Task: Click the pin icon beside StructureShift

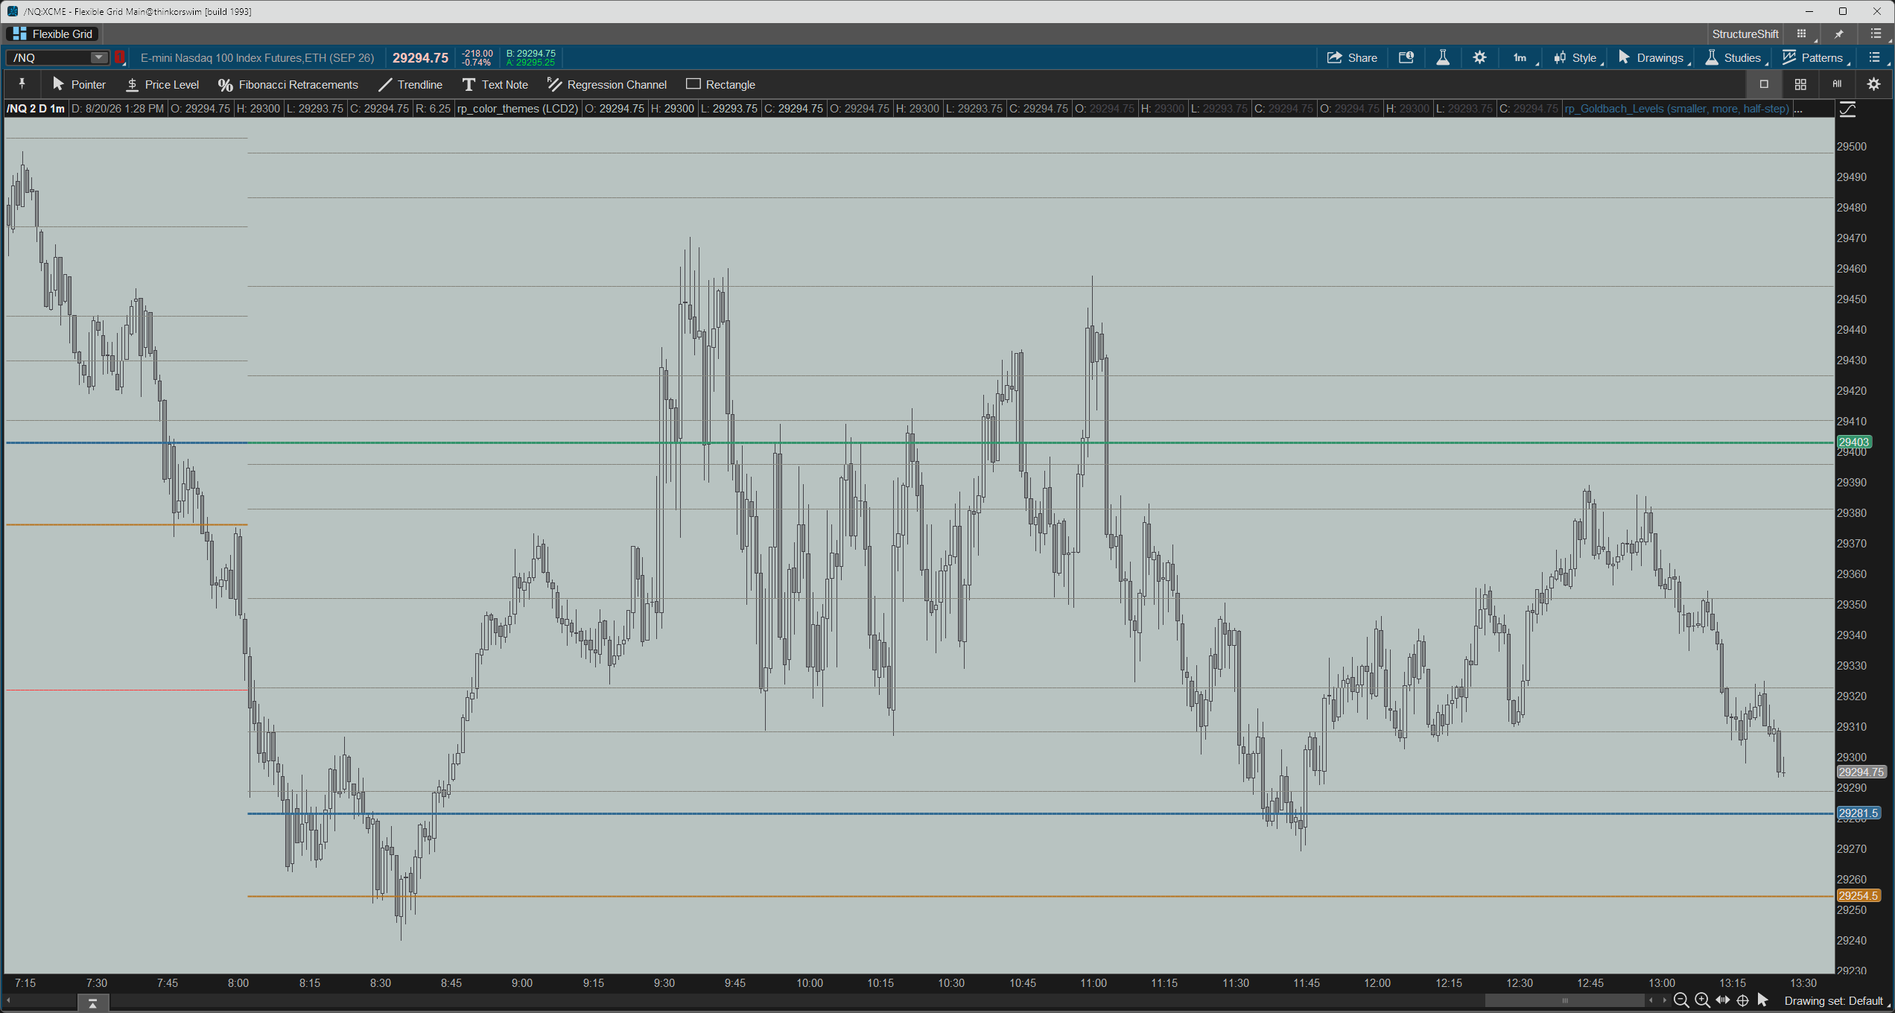Action: (x=1839, y=34)
